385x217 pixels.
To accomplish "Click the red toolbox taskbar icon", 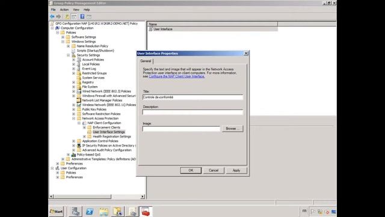I will (146, 212).
